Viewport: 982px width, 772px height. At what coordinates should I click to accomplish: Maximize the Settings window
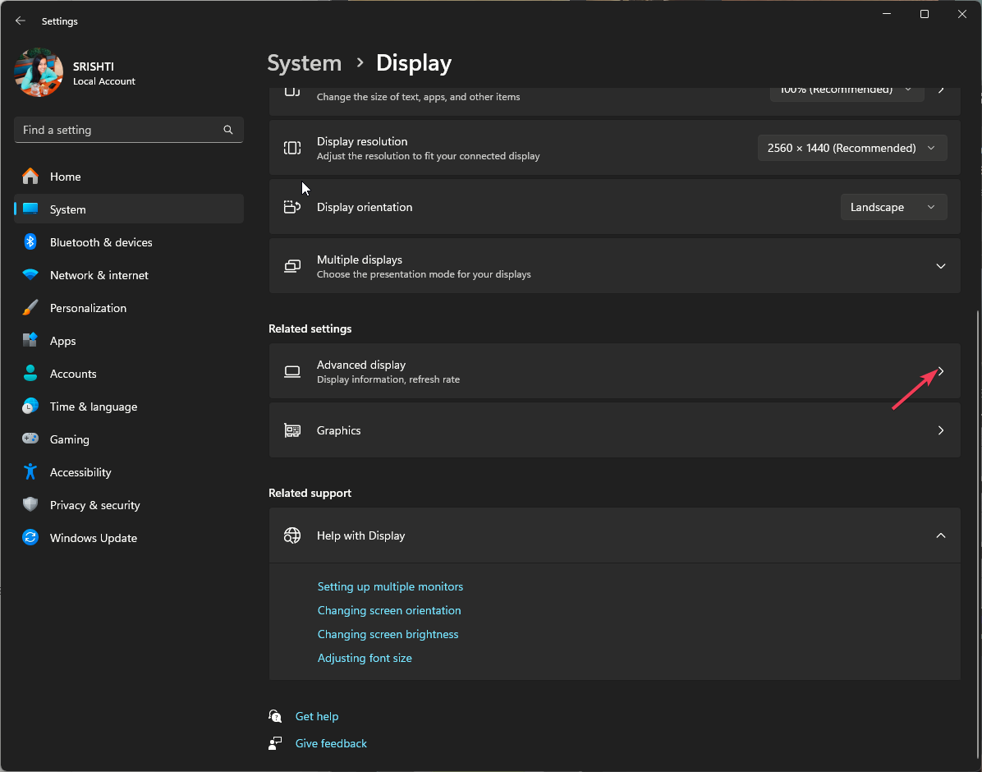(925, 15)
